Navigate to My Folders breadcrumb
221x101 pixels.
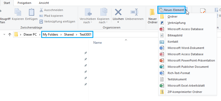pyautogui.click(x=50, y=35)
